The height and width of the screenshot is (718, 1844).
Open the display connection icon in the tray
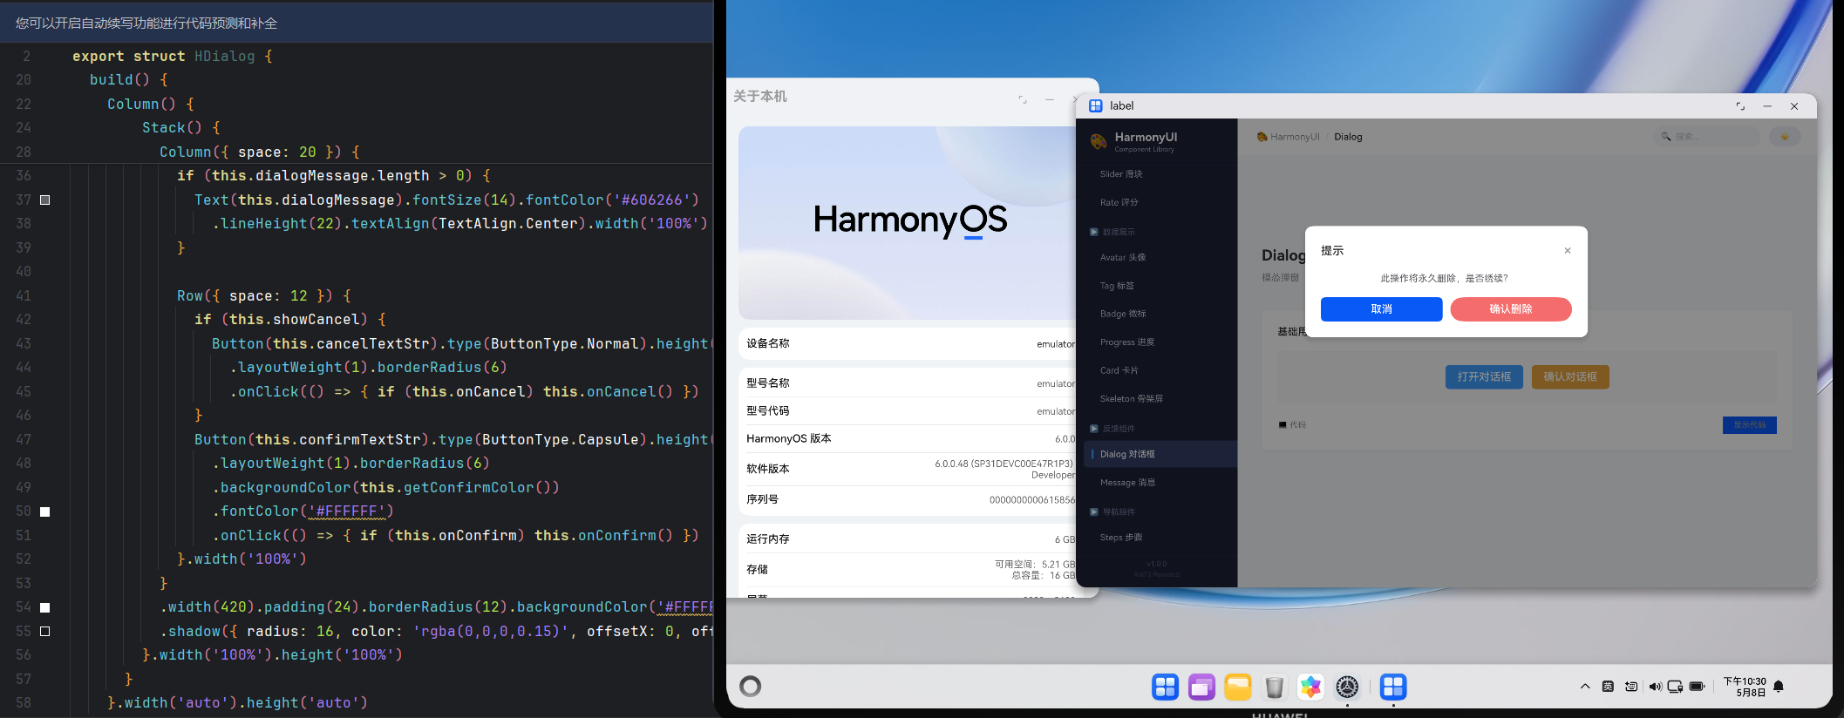[1675, 687]
